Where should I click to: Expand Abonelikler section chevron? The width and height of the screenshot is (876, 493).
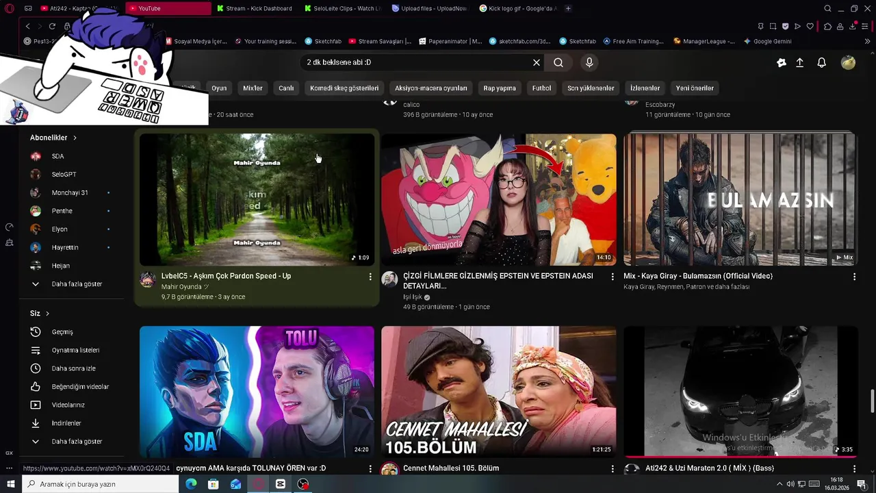(x=75, y=138)
